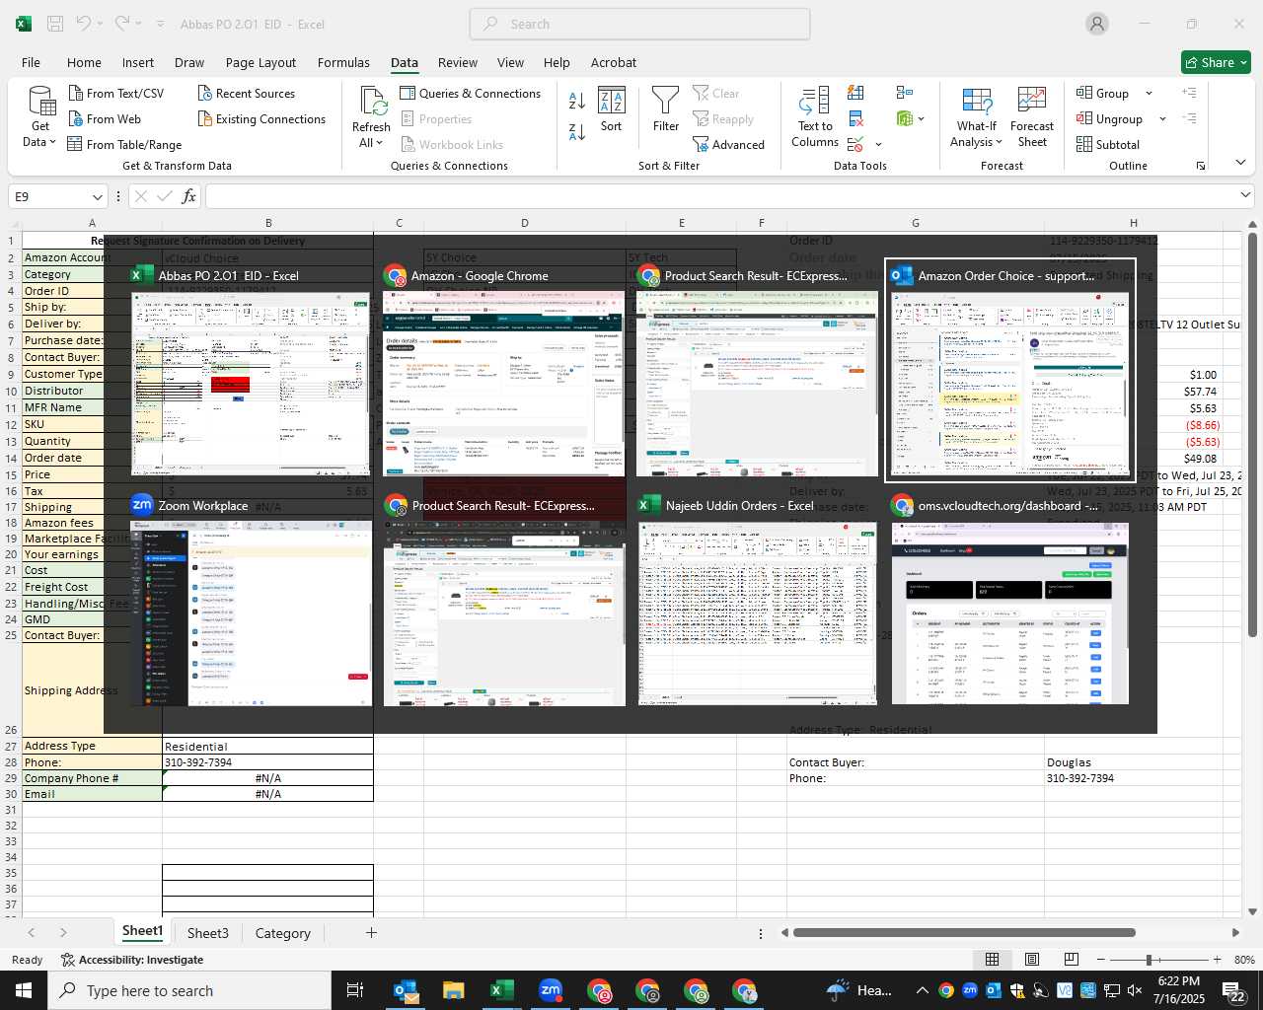Click the Insert Function fx icon
The height and width of the screenshot is (1010, 1263).
click(x=188, y=196)
